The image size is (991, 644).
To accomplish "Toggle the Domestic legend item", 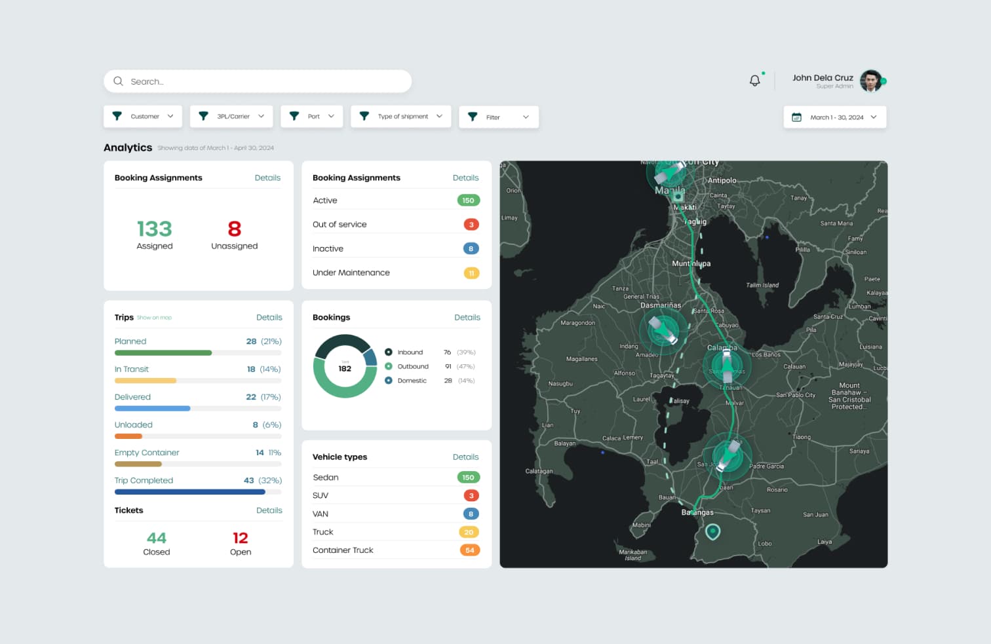I will click(406, 381).
